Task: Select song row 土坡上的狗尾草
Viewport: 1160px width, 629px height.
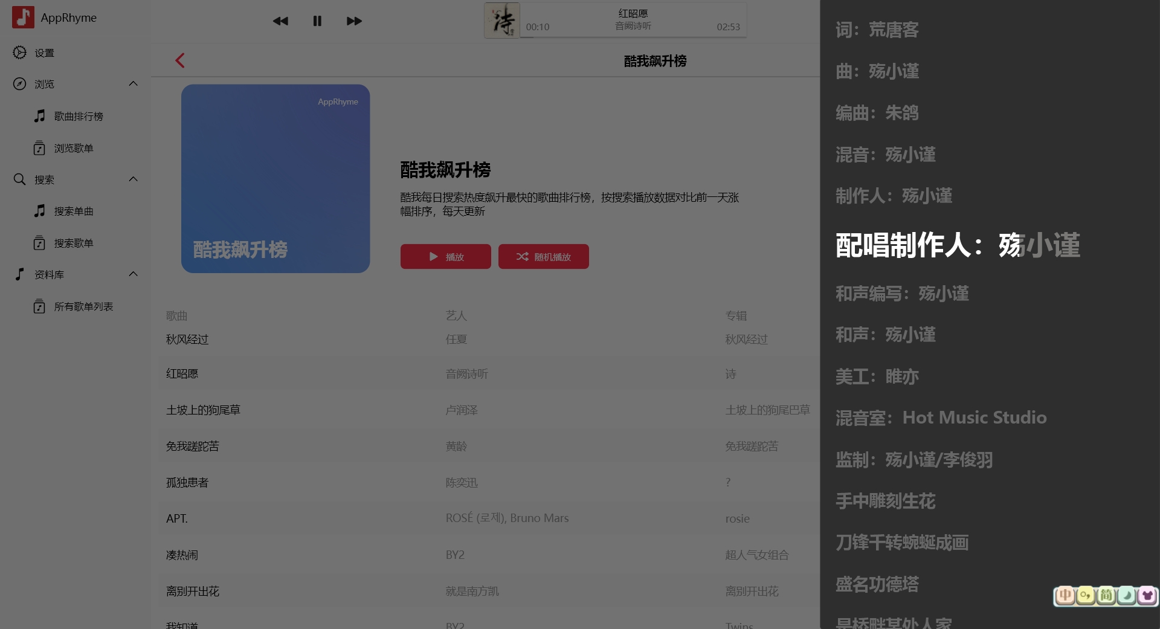Action: (x=489, y=410)
